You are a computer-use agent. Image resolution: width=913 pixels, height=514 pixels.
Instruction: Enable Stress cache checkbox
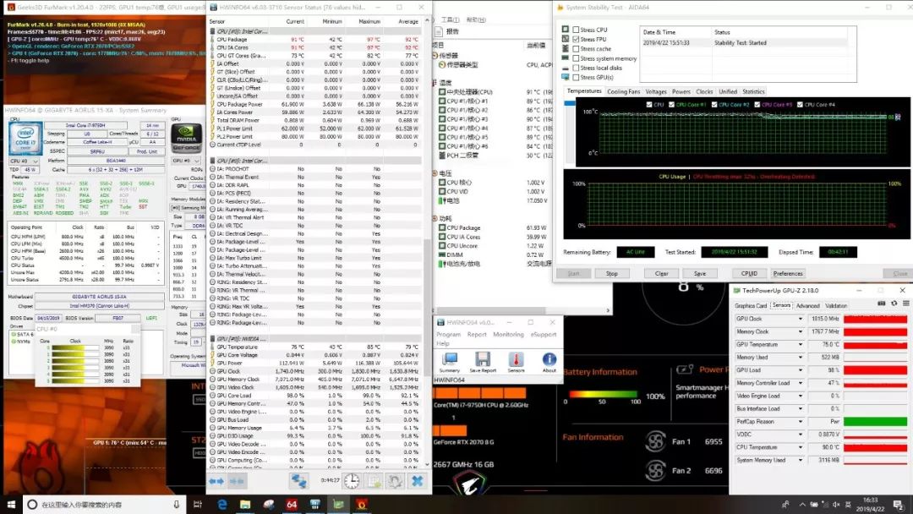point(576,49)
